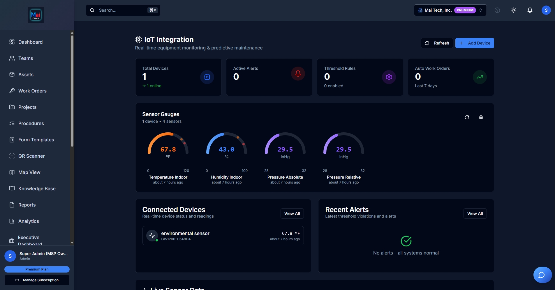Click the Mai CMMS logo
Viewport: 555px width, 290px height.
click(x=36, y=15)
